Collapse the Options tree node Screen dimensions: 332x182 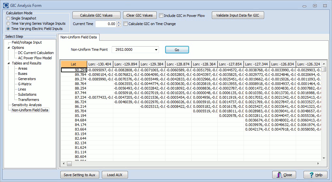coord(9,48)
